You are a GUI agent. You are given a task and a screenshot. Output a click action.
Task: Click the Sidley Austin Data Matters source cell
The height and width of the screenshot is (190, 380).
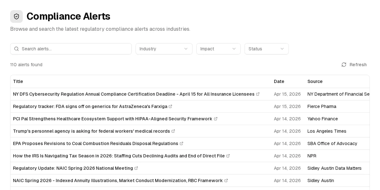pos(334,168)
